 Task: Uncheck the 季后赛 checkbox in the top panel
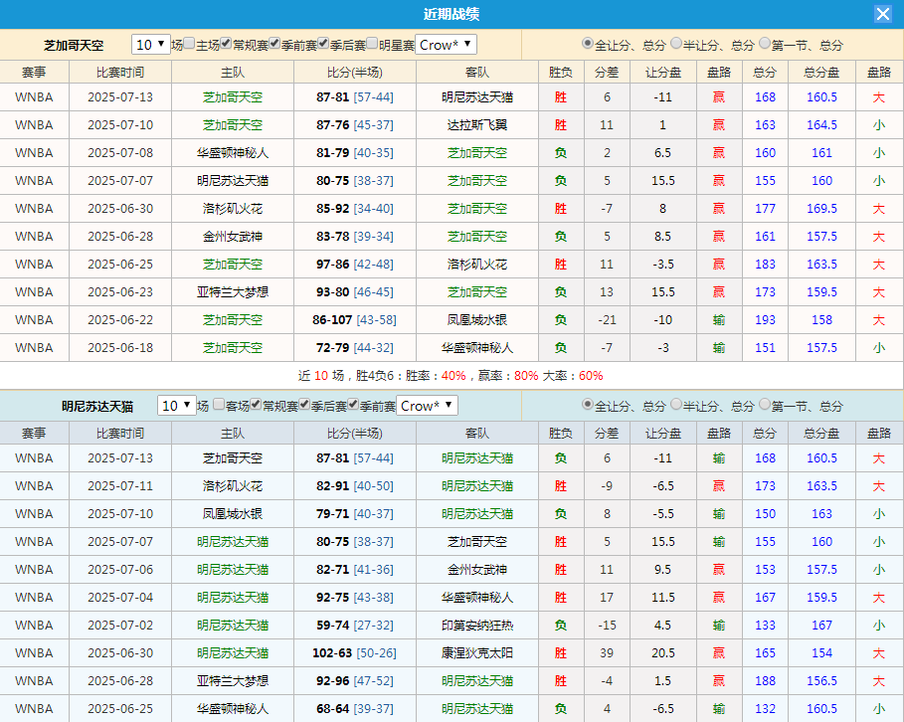[x=322, y=44]
